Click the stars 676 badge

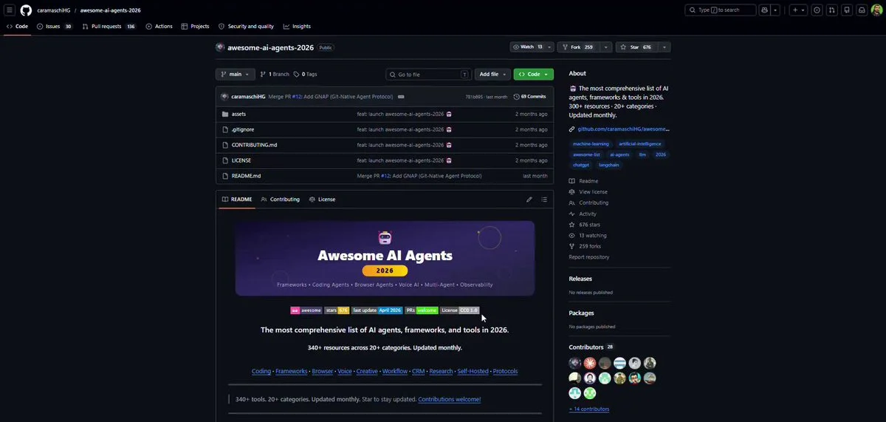(x=337, y=310)
